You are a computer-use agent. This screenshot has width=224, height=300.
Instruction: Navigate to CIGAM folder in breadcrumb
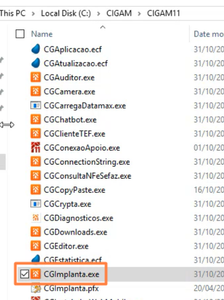click(119, 13)
